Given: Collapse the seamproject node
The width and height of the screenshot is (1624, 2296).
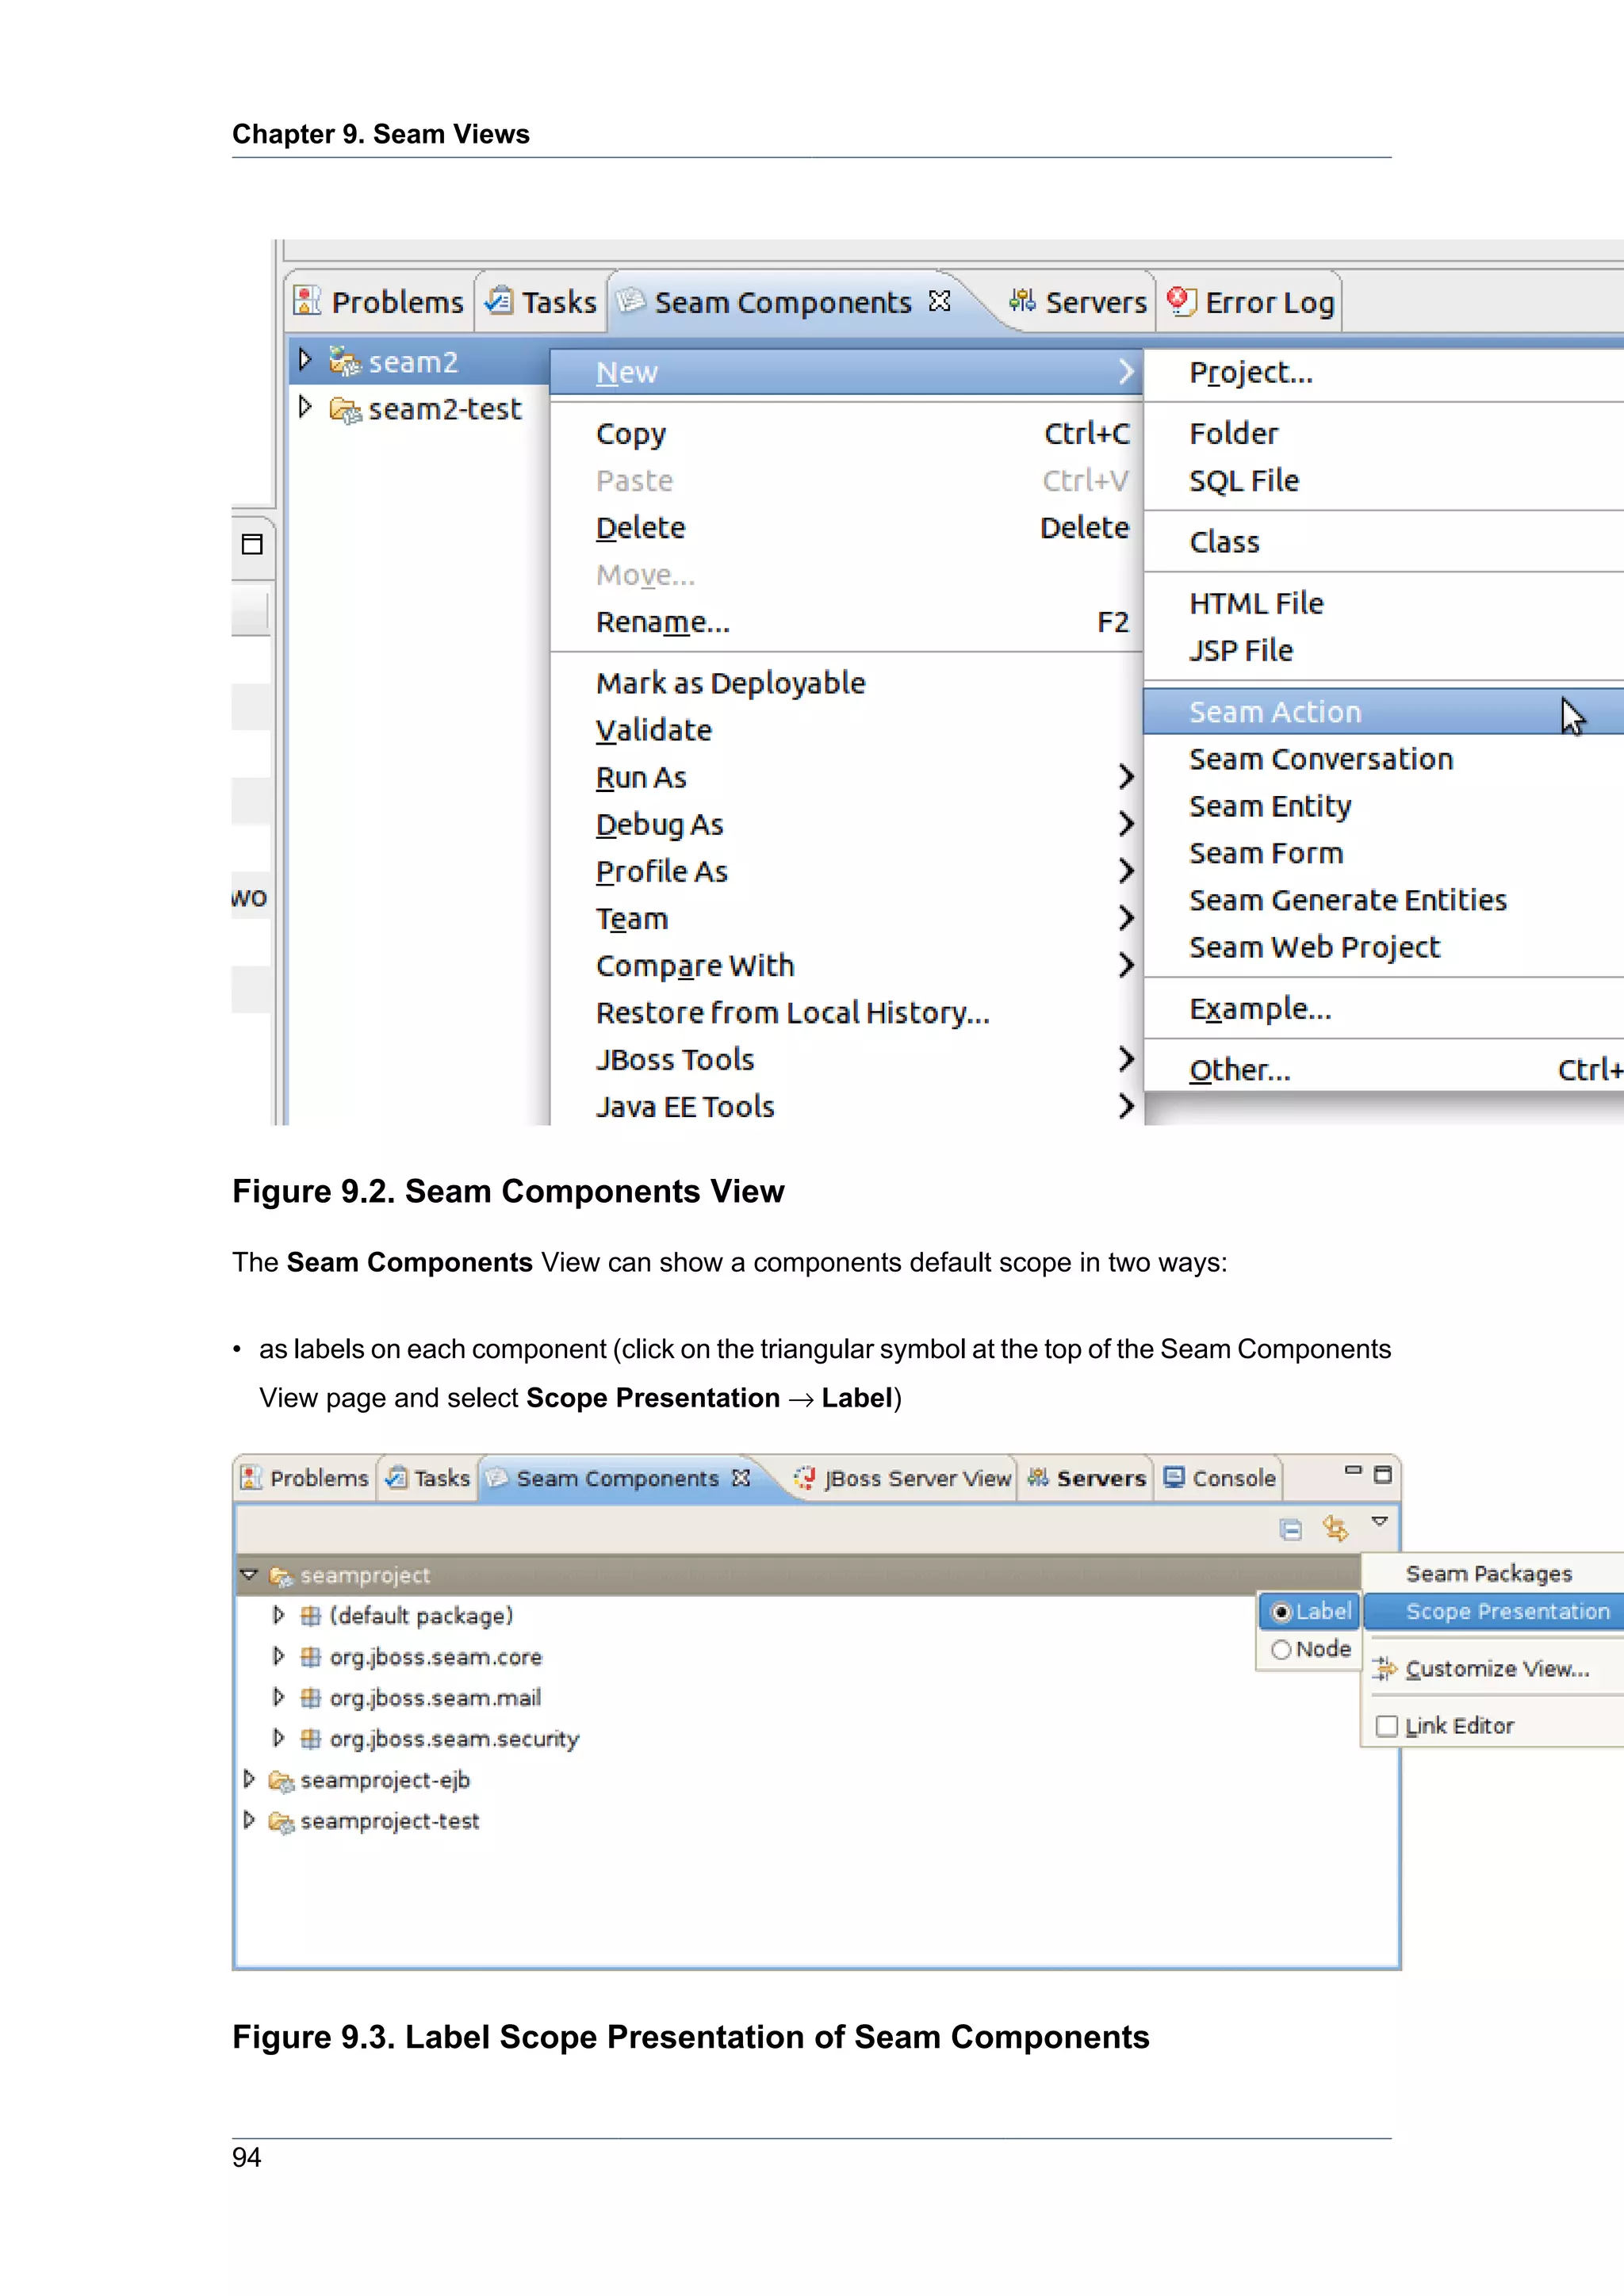Looking at the screenshot, I should click(249, 1574).
